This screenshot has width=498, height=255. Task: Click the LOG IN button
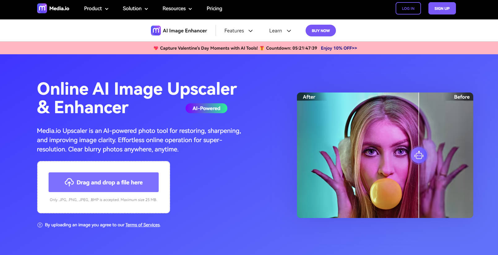point(408,8)
